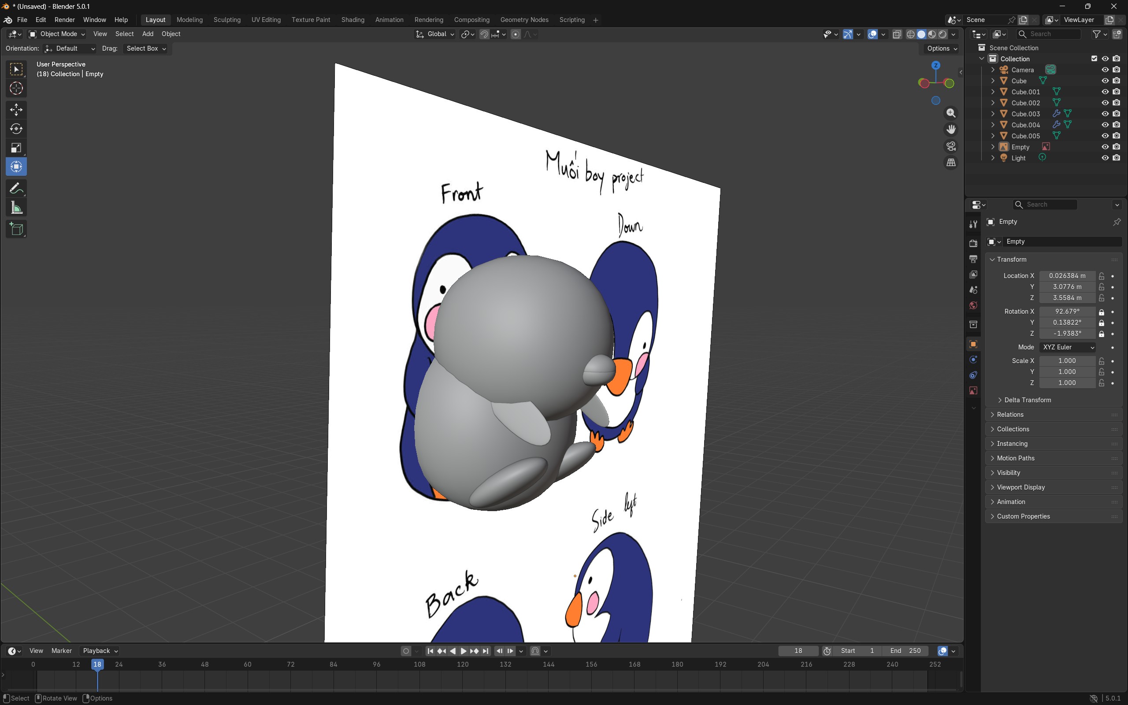
Task: Open the Sculpting workspace tab
Action: click(227, 20)
